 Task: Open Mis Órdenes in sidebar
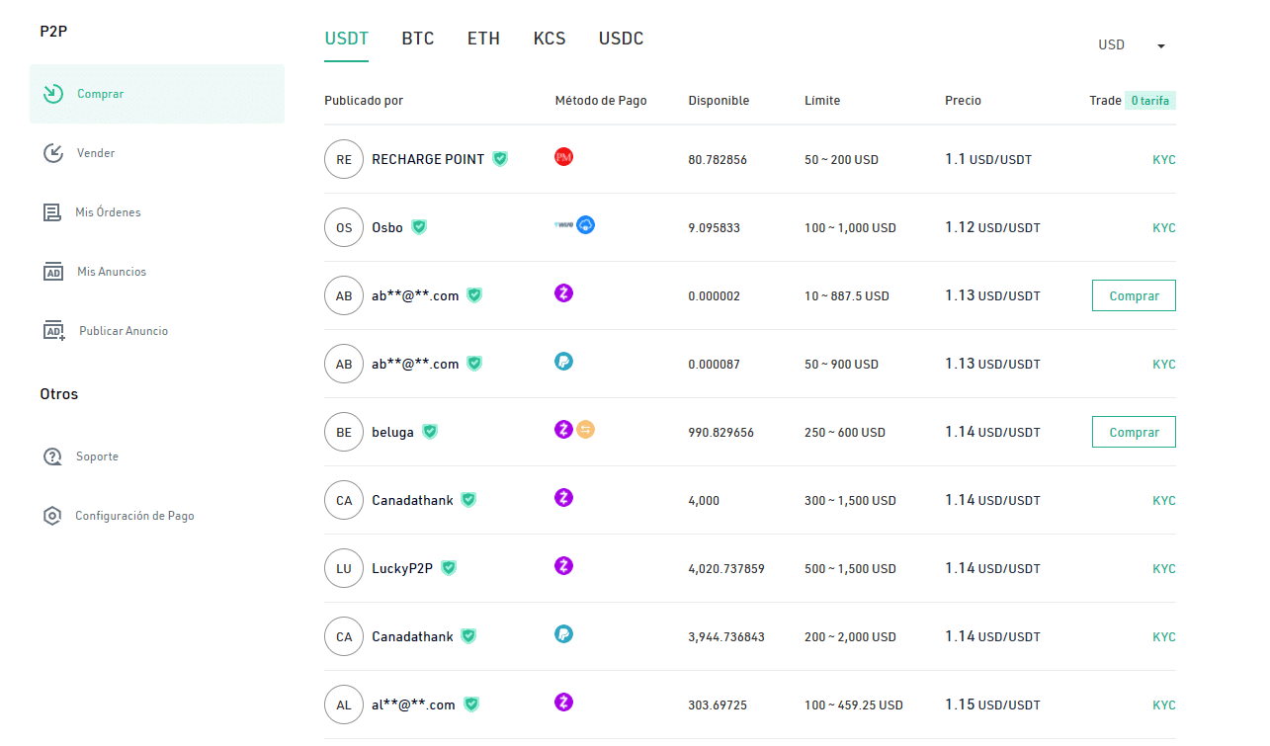pyautogui.click(x=108, y=212)
